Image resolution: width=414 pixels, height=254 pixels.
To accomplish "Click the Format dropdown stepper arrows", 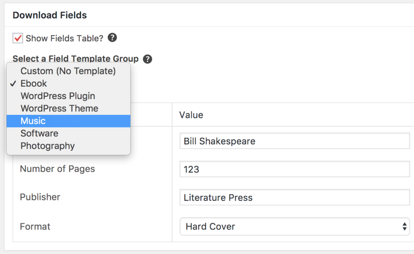I will (405, 226).
